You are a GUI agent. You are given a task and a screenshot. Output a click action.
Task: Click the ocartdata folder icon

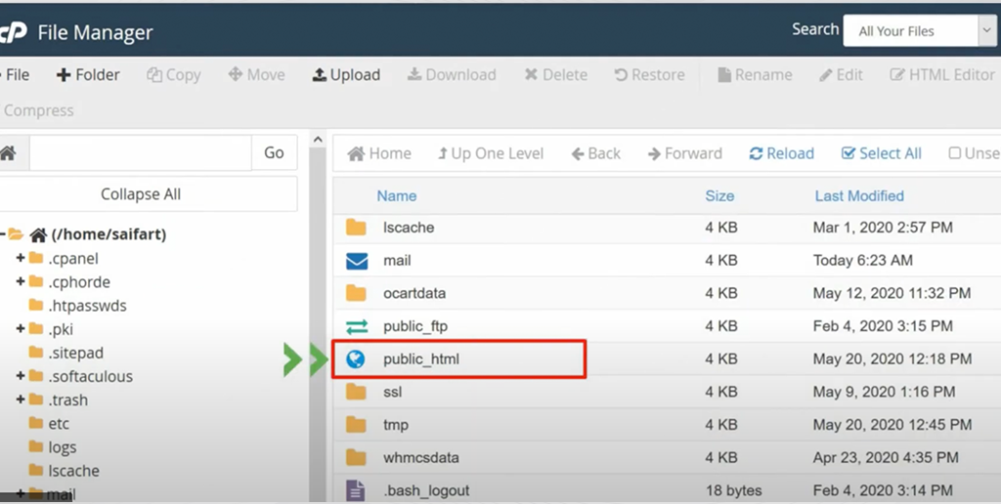point(356,293)
